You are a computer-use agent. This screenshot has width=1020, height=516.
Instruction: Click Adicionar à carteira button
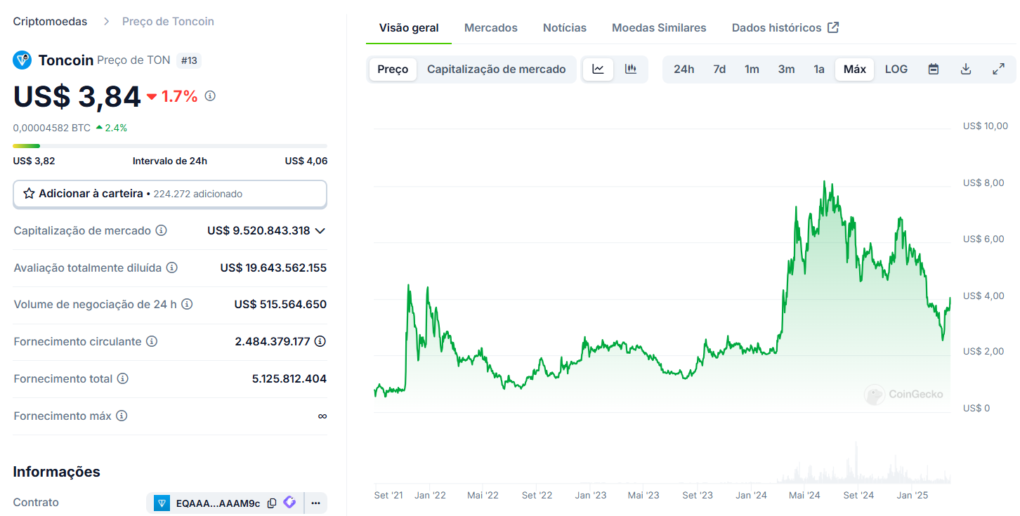[x=170, y=194]
